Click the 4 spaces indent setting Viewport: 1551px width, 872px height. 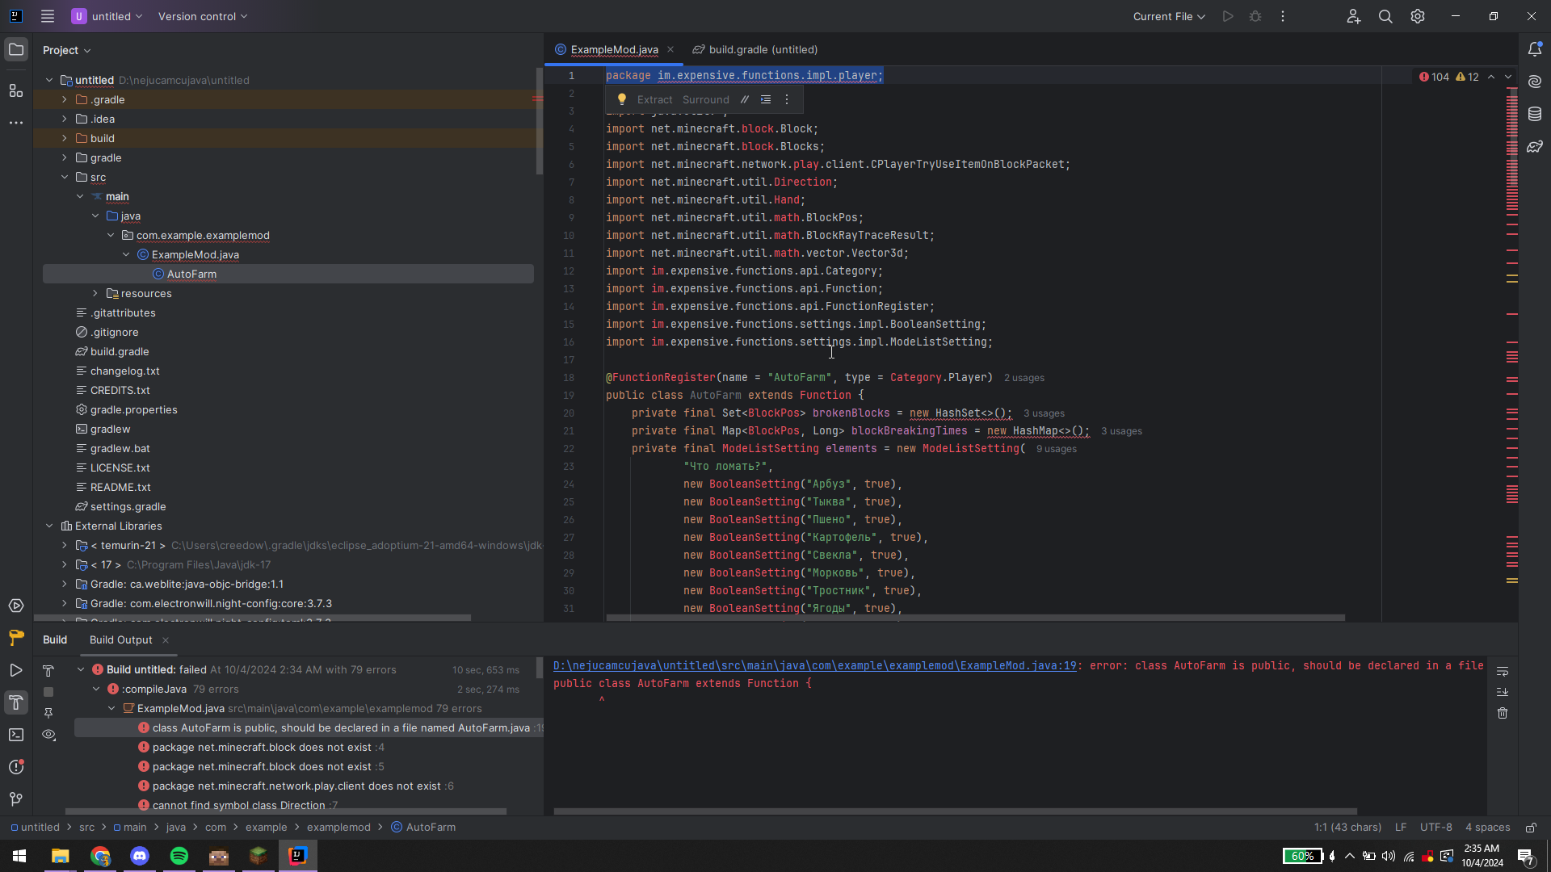[1487, 828]
